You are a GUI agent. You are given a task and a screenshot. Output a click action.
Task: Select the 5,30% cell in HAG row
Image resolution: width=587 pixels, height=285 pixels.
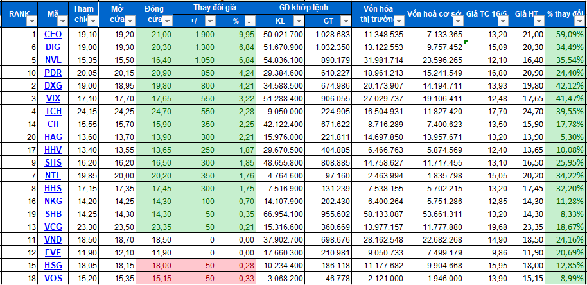(x=566, y=137)
